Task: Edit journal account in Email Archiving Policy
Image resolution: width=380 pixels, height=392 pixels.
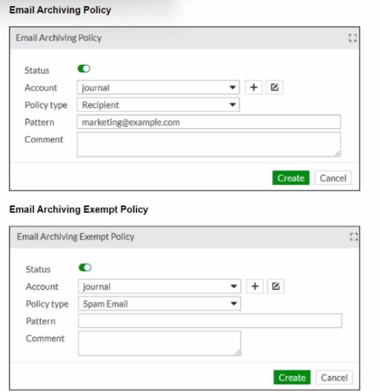Action: [x=274, y=87]
